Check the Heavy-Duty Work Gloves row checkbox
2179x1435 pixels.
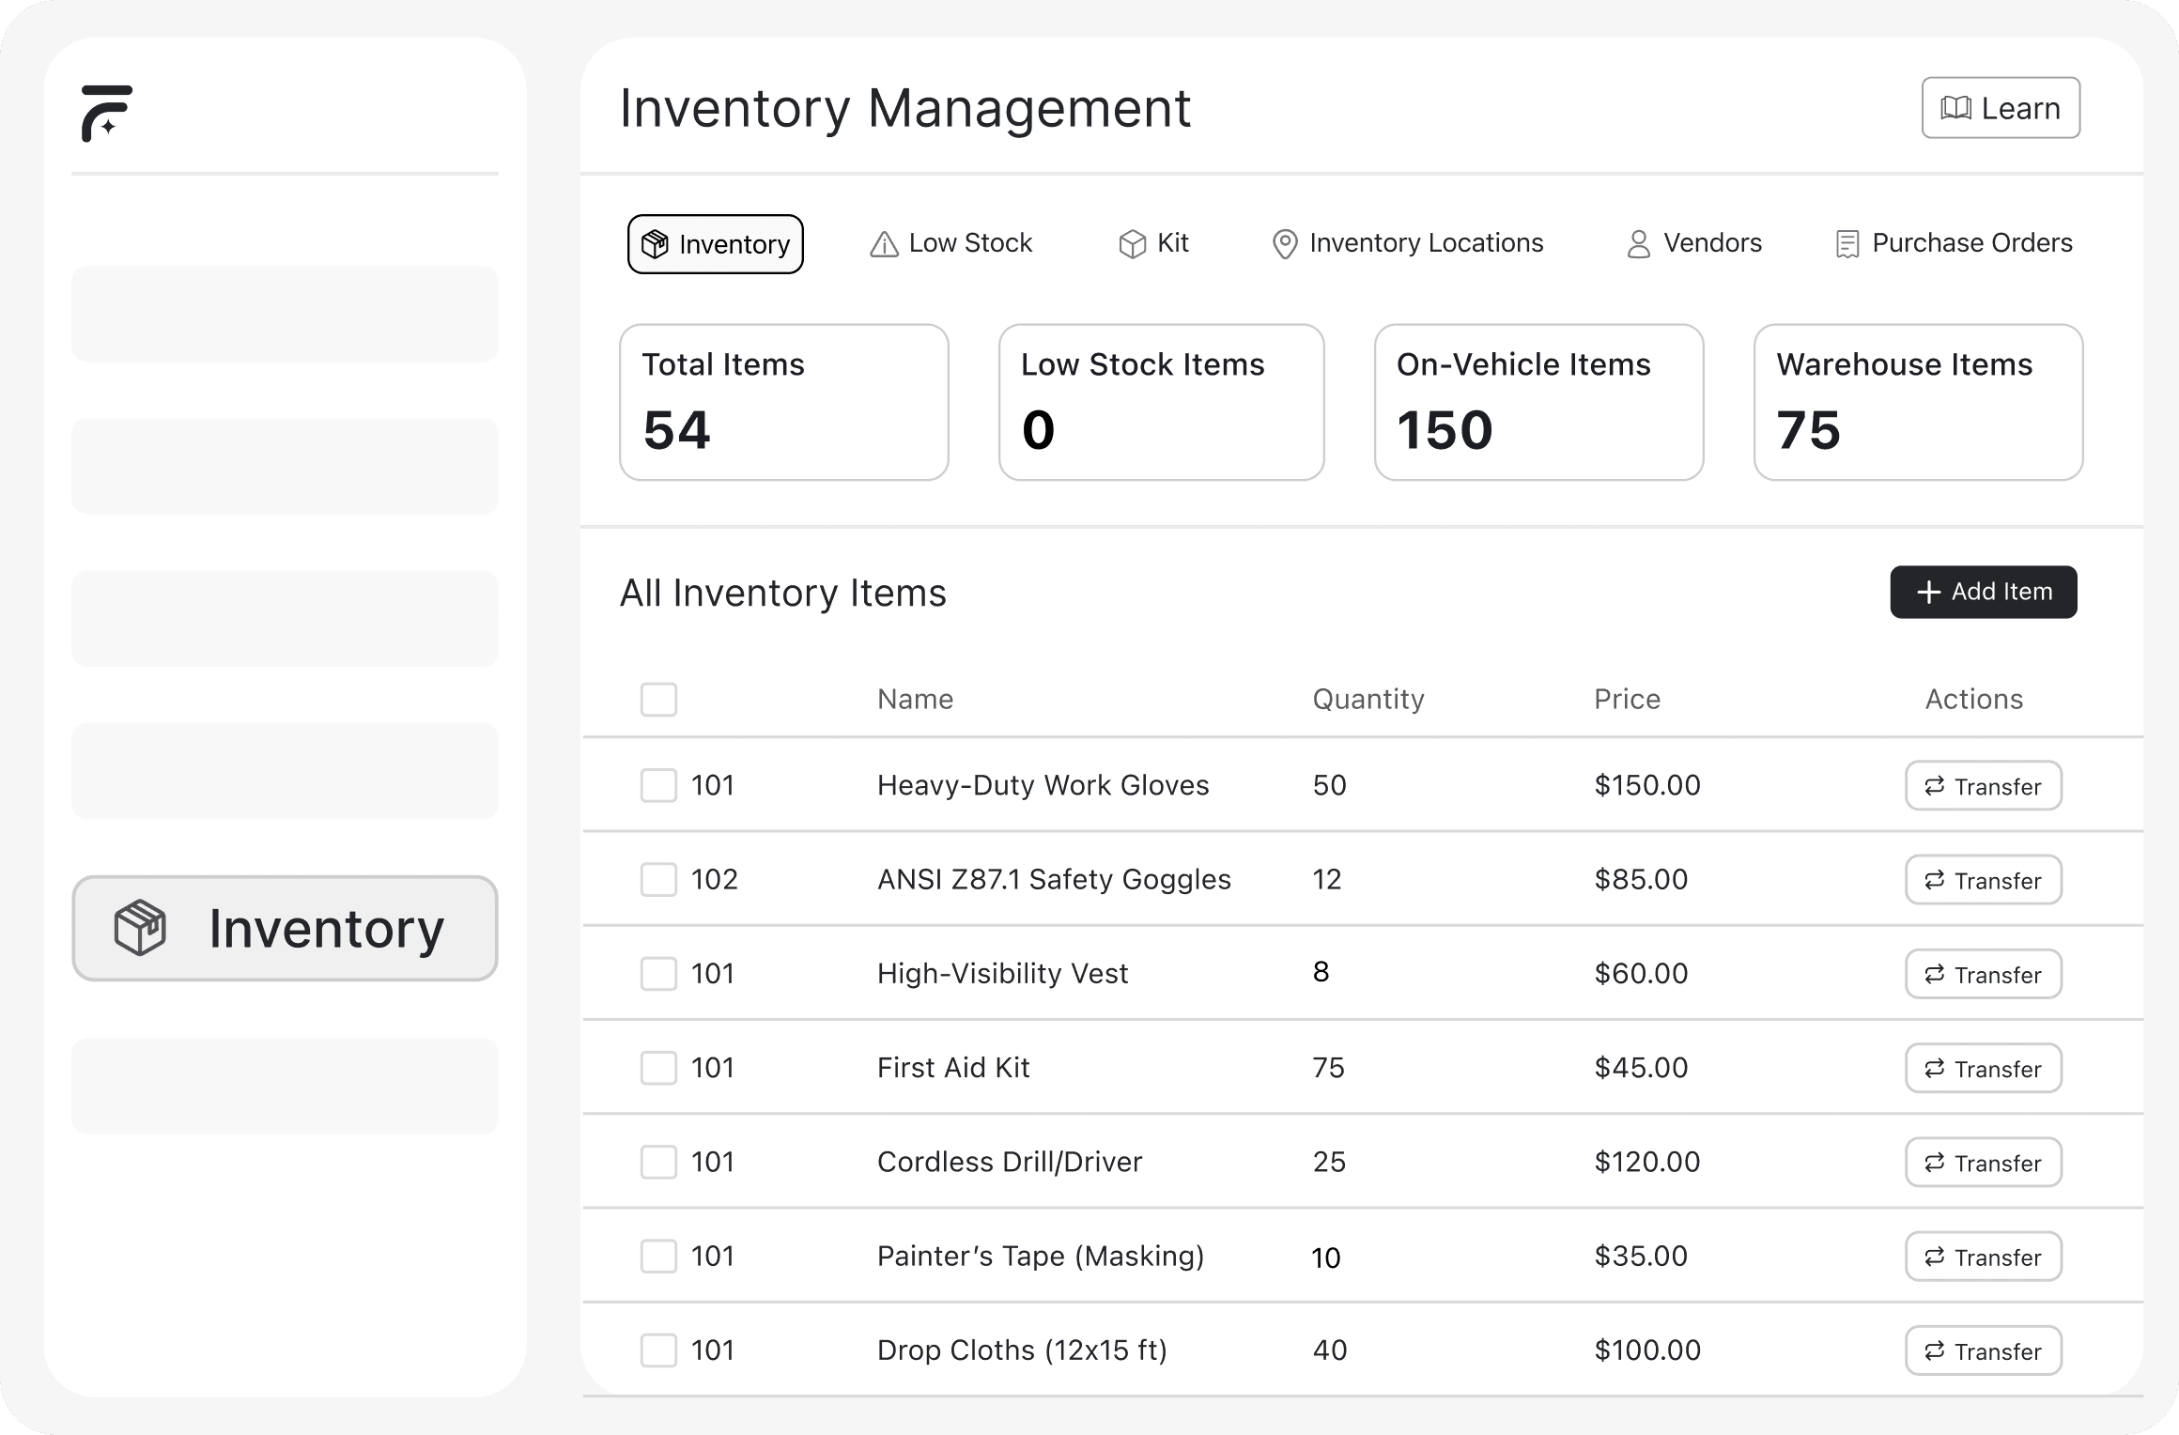pyautogui.click(x=658, y=785)
